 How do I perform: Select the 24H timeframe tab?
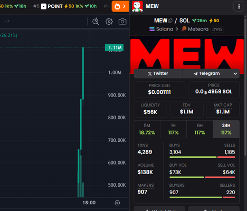coord(226,129)
